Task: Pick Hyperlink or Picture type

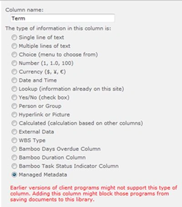Action: (14, 115)
